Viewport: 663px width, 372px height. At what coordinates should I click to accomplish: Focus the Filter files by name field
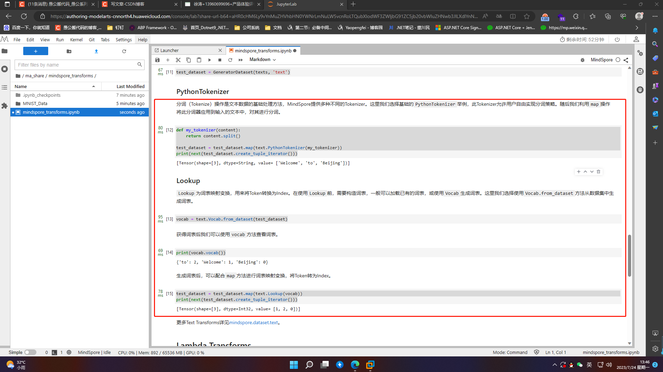pyautogui.click(x=79, y=65)
